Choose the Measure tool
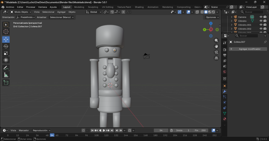The width and height of the screenshot is (269, 141). (x=6, y=75)
